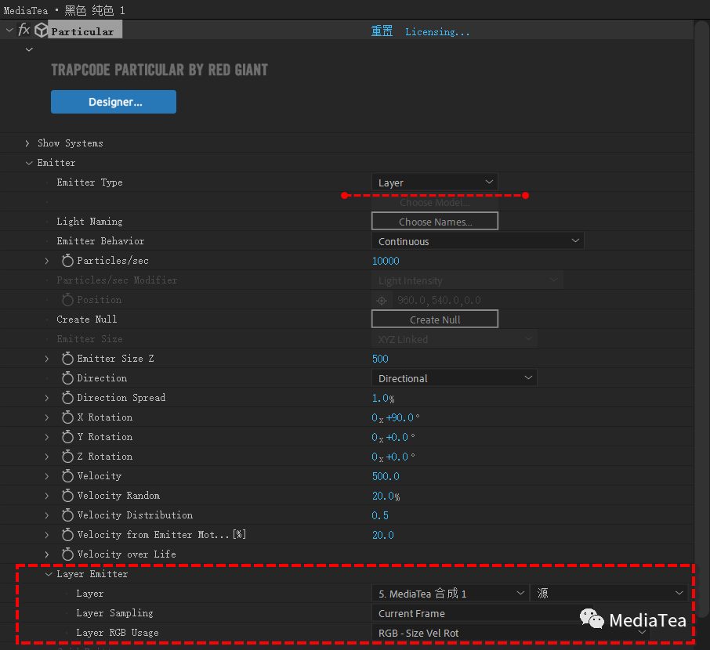Toggle the Direction stopwatch
710x650 pixels.
pyautogui.click(x=67, y=378)
